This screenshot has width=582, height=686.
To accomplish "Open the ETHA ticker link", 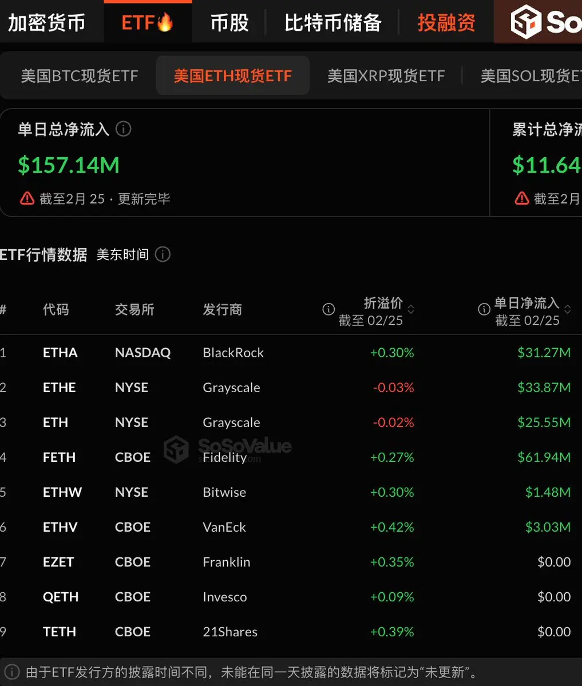I will [x=60, y=353].
